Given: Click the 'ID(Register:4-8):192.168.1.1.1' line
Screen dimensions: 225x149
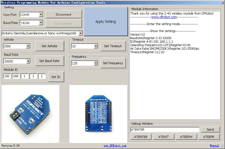Looking at the screenshot, I should click(152, 41).
